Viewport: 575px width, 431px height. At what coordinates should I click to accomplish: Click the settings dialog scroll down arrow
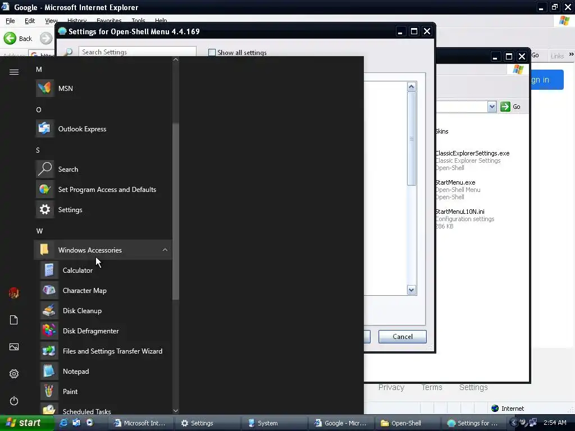tap(412, 290)
